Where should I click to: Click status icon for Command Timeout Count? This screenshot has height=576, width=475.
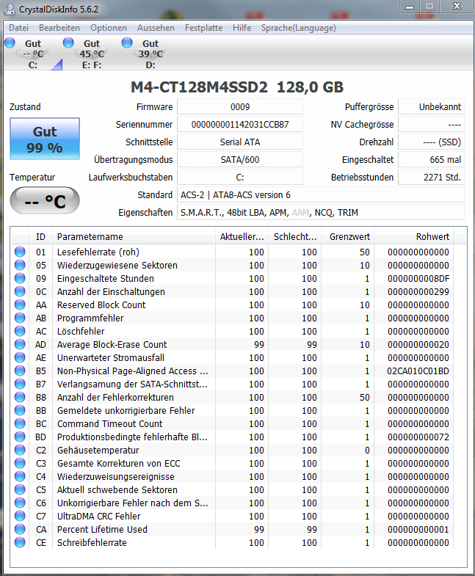click(20, 424)
